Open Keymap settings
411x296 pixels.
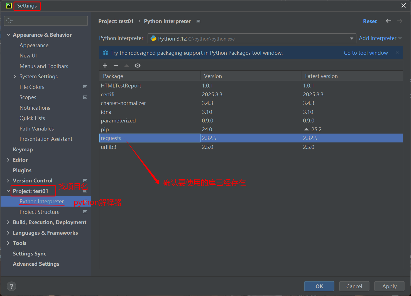(x=23, y=149)
